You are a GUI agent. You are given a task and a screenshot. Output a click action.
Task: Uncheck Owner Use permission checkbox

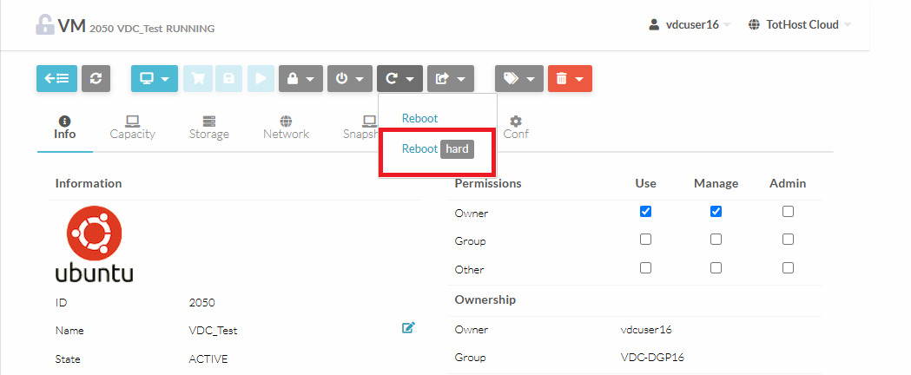[645, 211]
